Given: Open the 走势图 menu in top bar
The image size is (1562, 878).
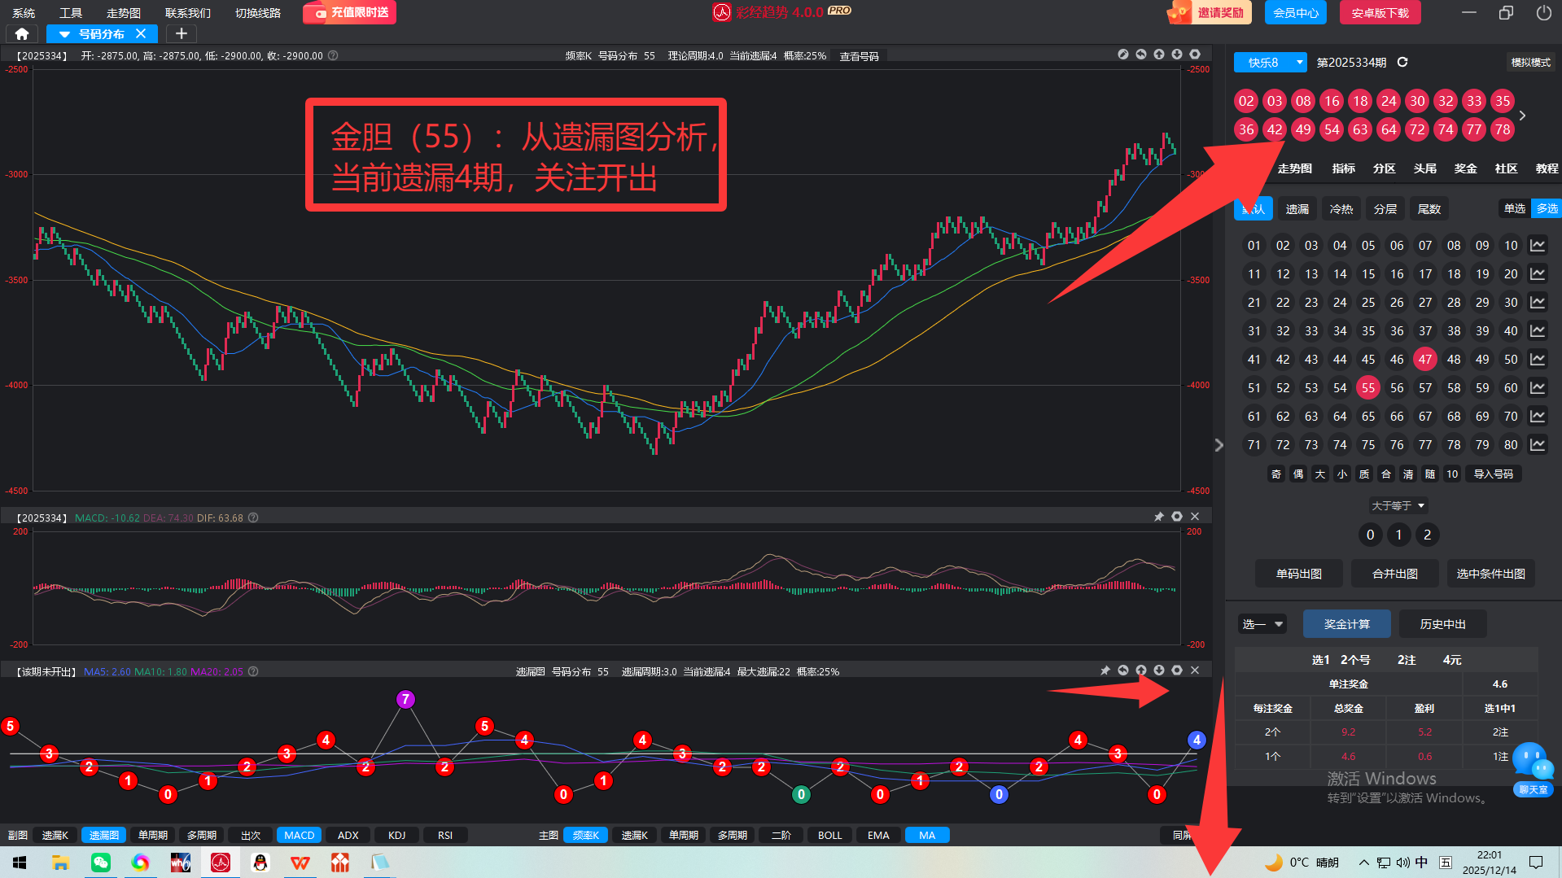Looking at the screenshot, I should (124, 13).
